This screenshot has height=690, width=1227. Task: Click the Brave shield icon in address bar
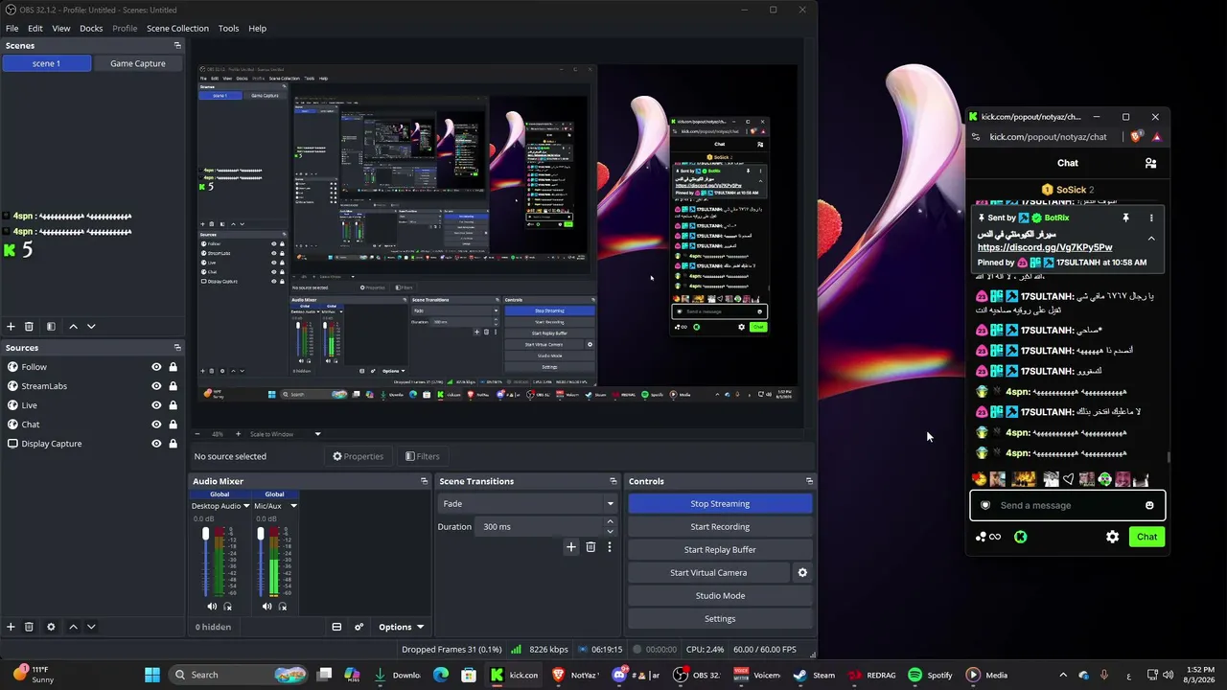click(1136, 137)
